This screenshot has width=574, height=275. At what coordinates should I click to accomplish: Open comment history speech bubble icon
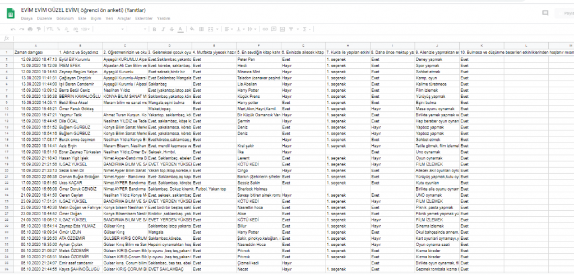(545, 12)
